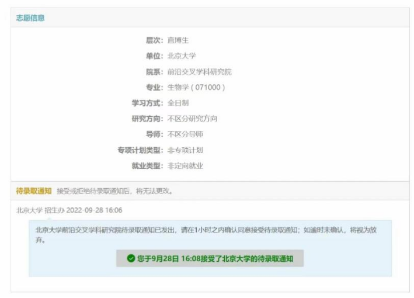Click the '您于9月28日 16:08接受了北京大学的待录取通知' status button
Screen dimensions: 414x298
[210, 258]
